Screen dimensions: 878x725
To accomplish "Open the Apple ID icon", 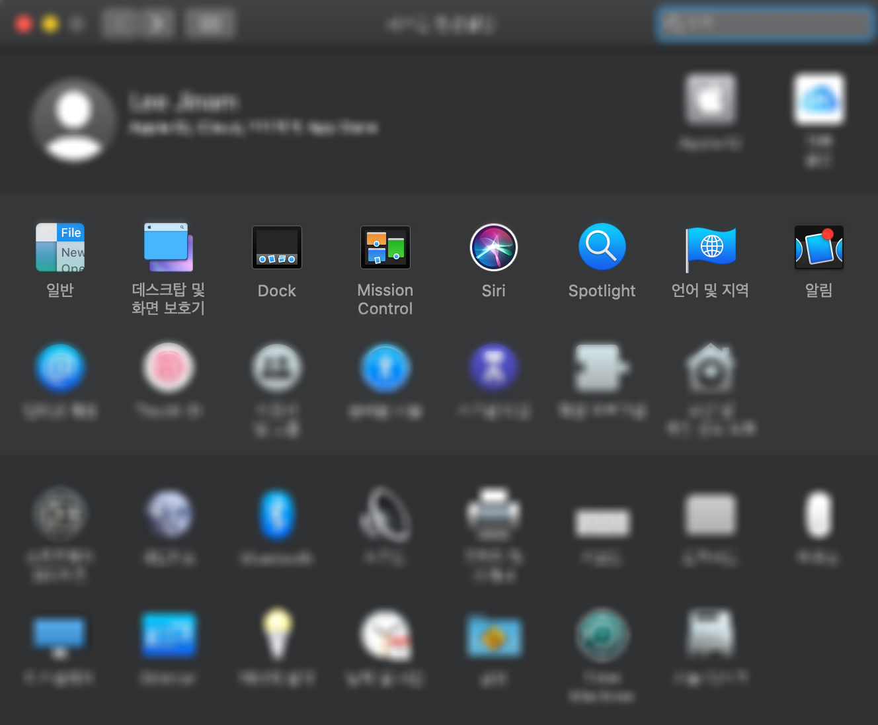I will [711, 99].
